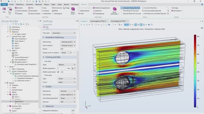204x114 pixels.
Task: Export plot Image from ribbon
Action: [x=175, y=8]
